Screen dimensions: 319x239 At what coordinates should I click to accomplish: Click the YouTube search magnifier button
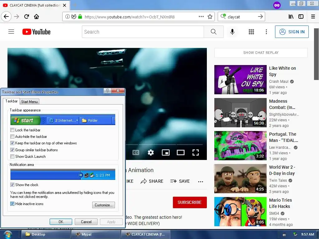(214, 32)
